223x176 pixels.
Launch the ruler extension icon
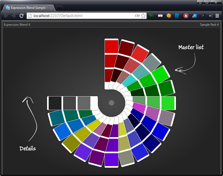coord(160,16)
